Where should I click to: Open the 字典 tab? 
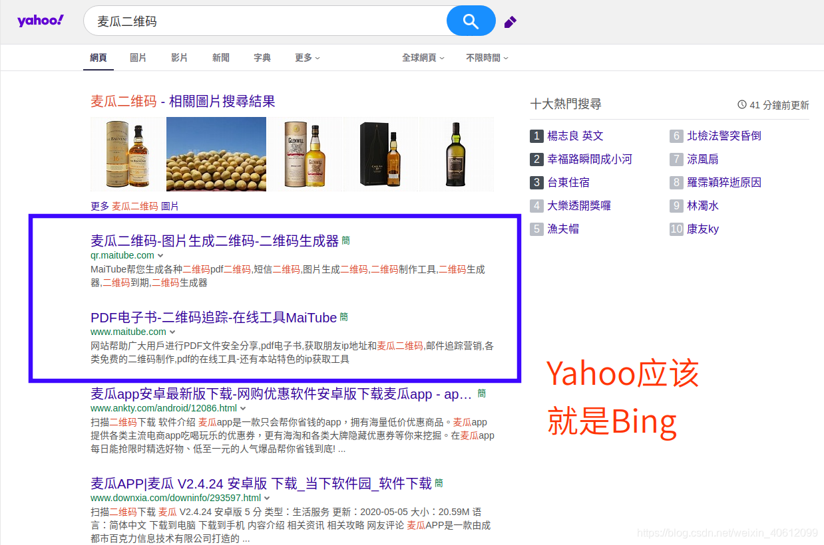[262, 58]
